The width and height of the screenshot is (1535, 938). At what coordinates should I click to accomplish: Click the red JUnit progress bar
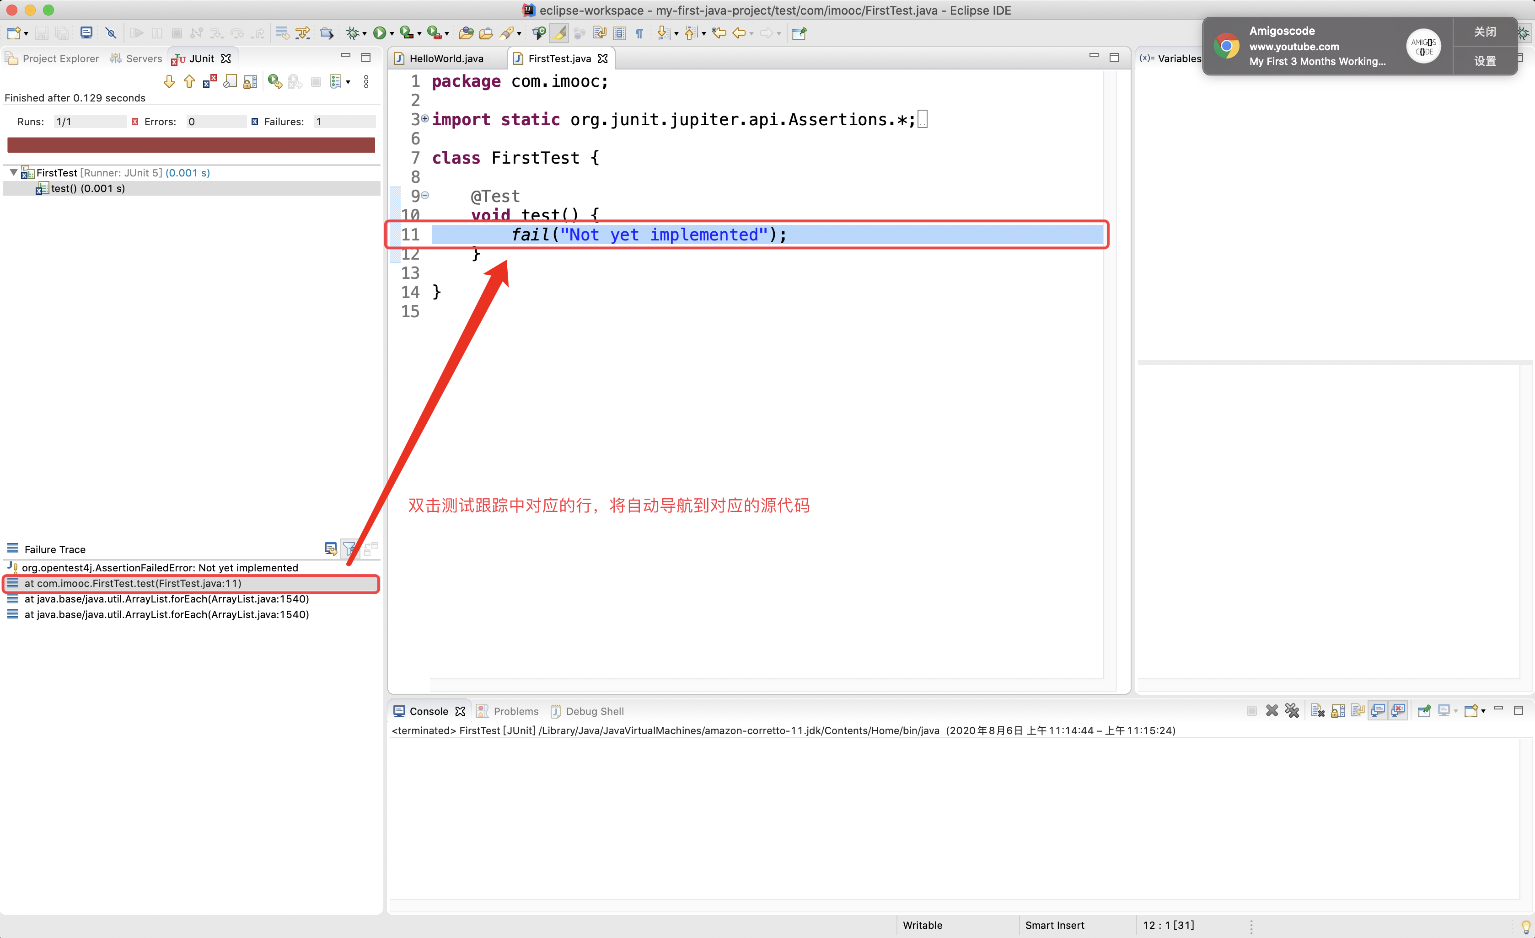[x=191, y=145]
